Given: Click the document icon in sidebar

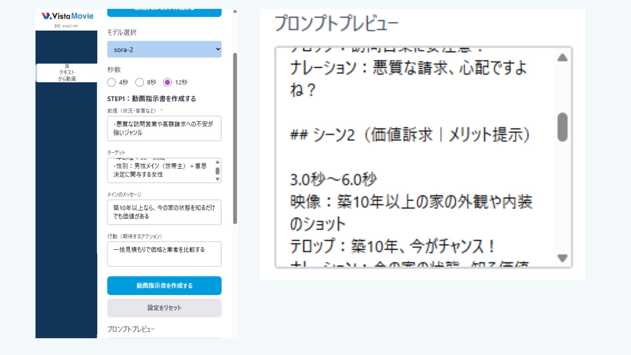Looking at the screenshot, I should pos(67,66).
